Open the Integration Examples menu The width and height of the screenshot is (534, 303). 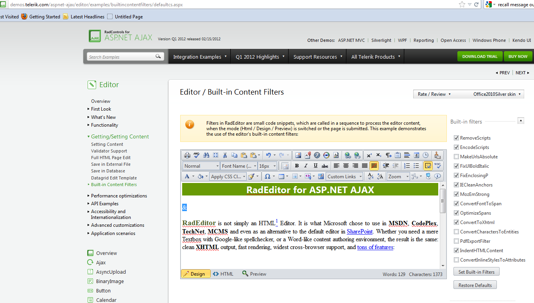199,57
